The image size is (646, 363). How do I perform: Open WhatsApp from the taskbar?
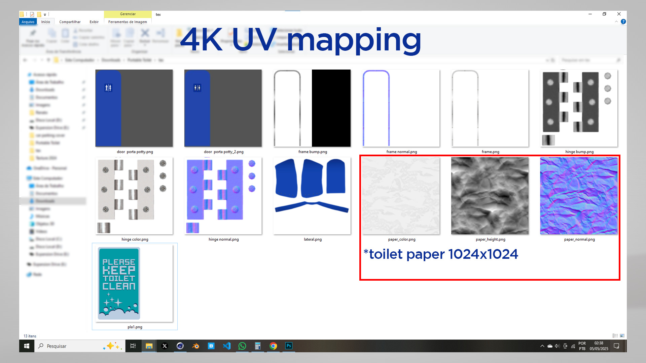pos(242,346)
